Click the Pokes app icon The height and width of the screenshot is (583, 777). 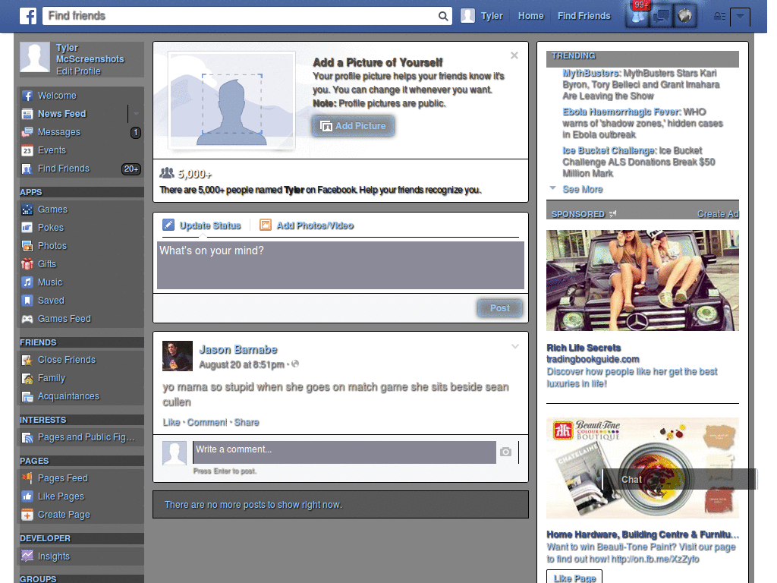point(27,228)
